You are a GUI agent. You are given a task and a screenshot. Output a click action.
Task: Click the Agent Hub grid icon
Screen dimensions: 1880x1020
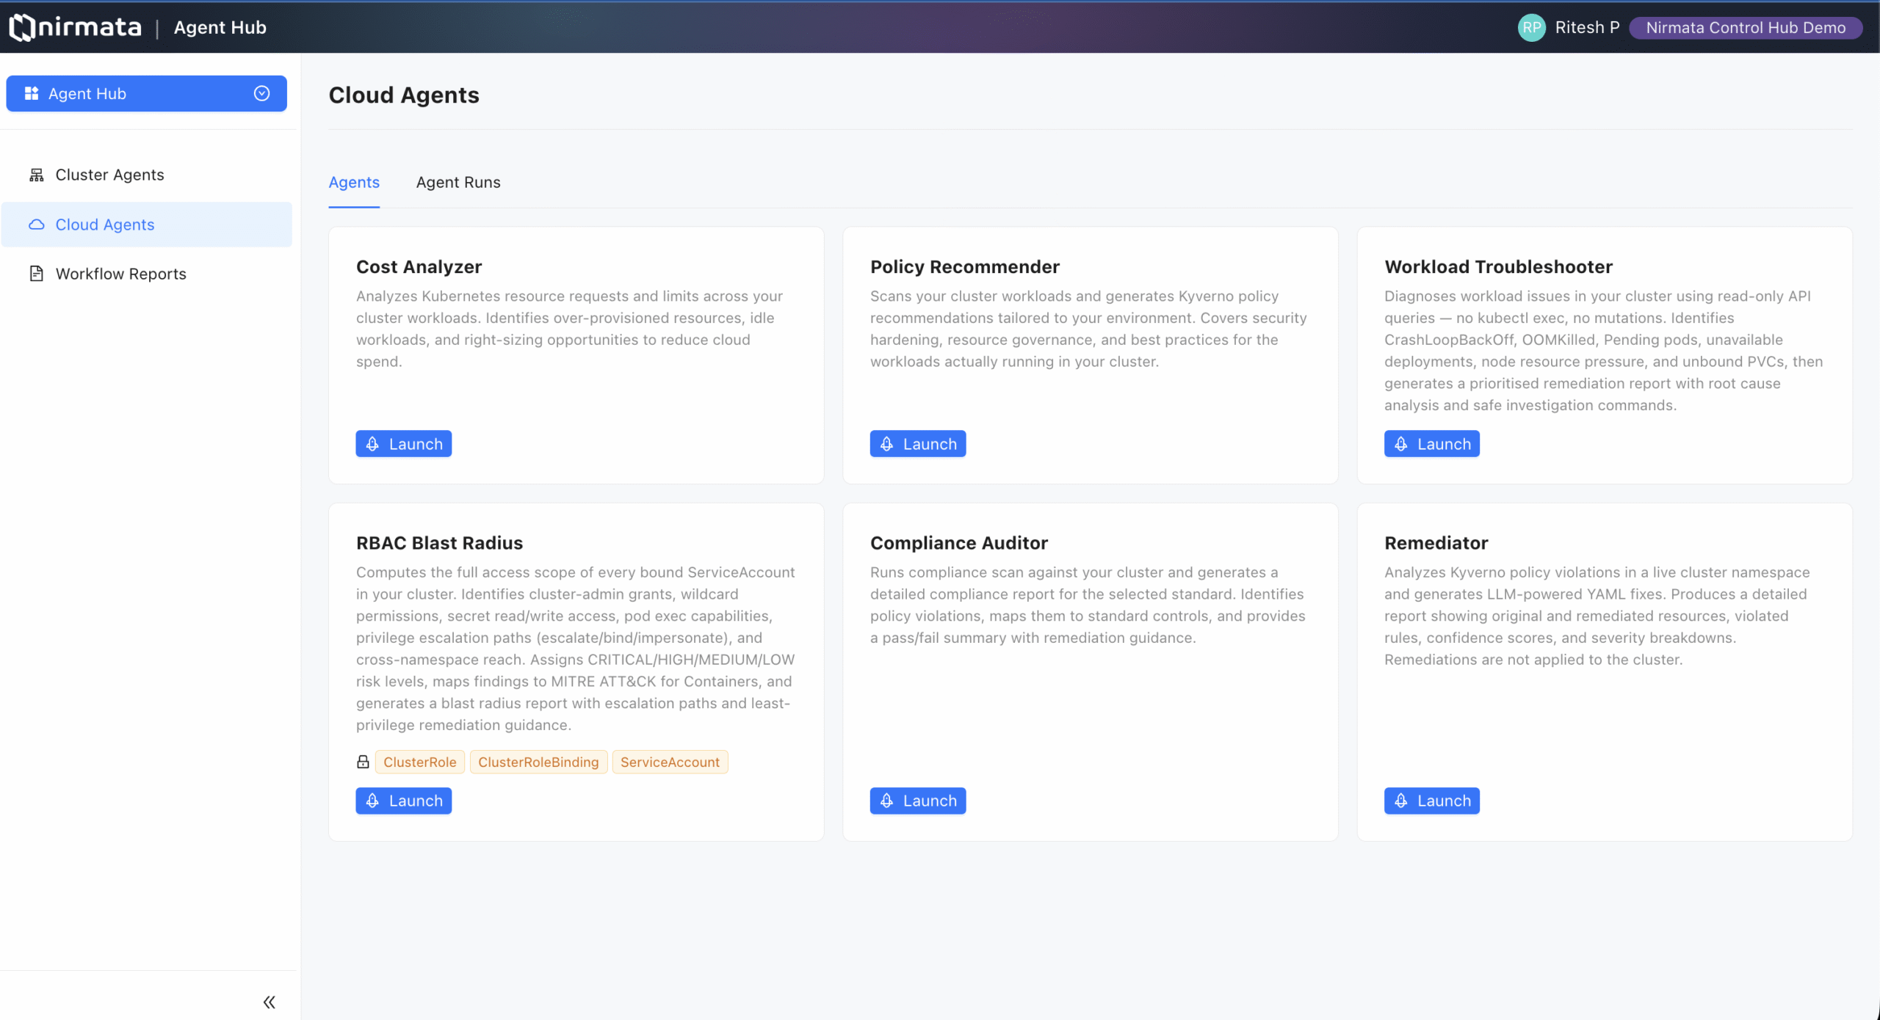click(31, 93)
